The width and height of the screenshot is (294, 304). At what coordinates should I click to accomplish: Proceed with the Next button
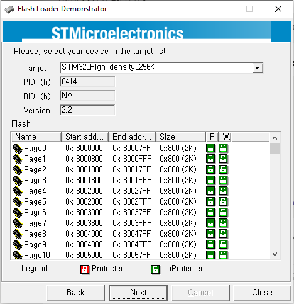click(138, 293)
